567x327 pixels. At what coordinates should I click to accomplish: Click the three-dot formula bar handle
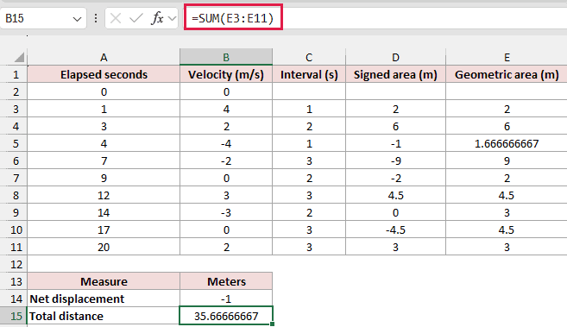(x=96, y=18)
